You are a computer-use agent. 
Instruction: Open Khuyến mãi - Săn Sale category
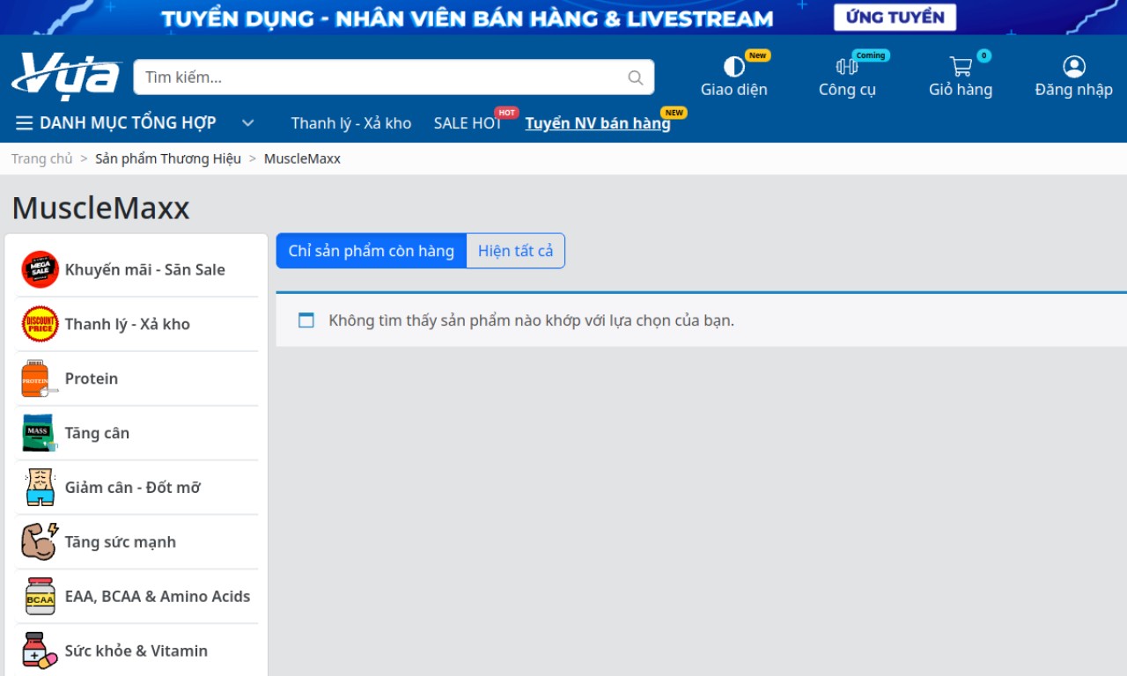[145, 269]
